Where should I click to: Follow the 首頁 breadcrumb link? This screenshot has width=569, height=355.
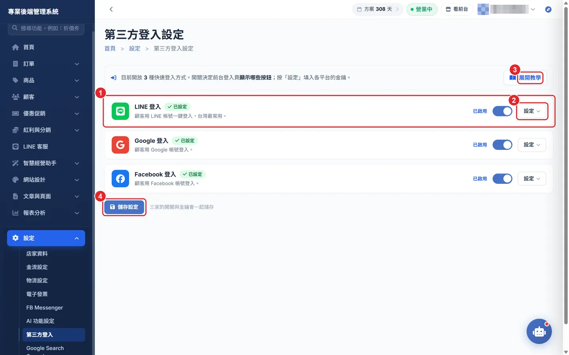tap(110, 49)
